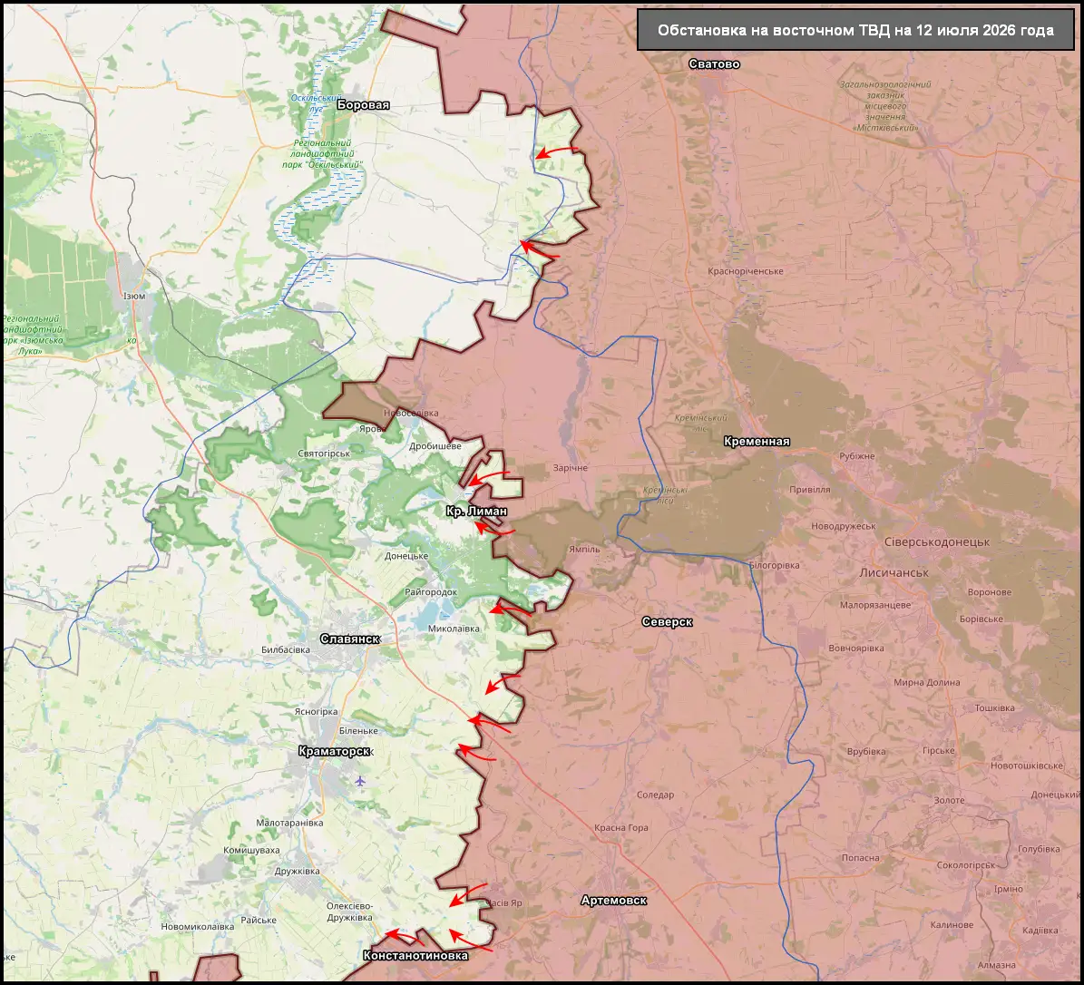Click the Біленьке label
This screenshot has height=985, width=1084.
[x=359, y=731]
